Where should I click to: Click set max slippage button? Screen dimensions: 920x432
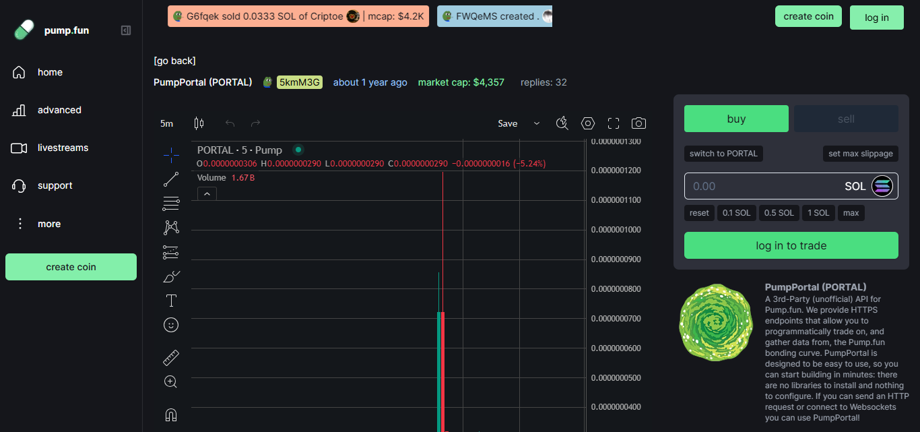[x=861, y=154]
